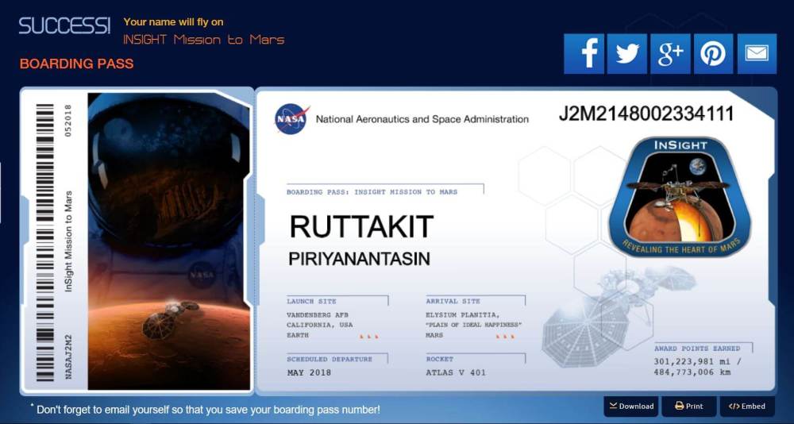Click the Award Points Earned mileage value
Image resolution: width=794 pixels, height=424 pixels.
click(698, 366)
